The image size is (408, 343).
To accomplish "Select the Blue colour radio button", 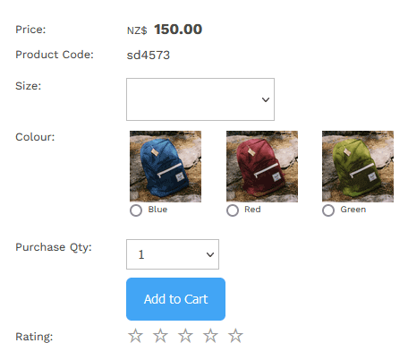I will pyautogui.click(x=136, y=210).
